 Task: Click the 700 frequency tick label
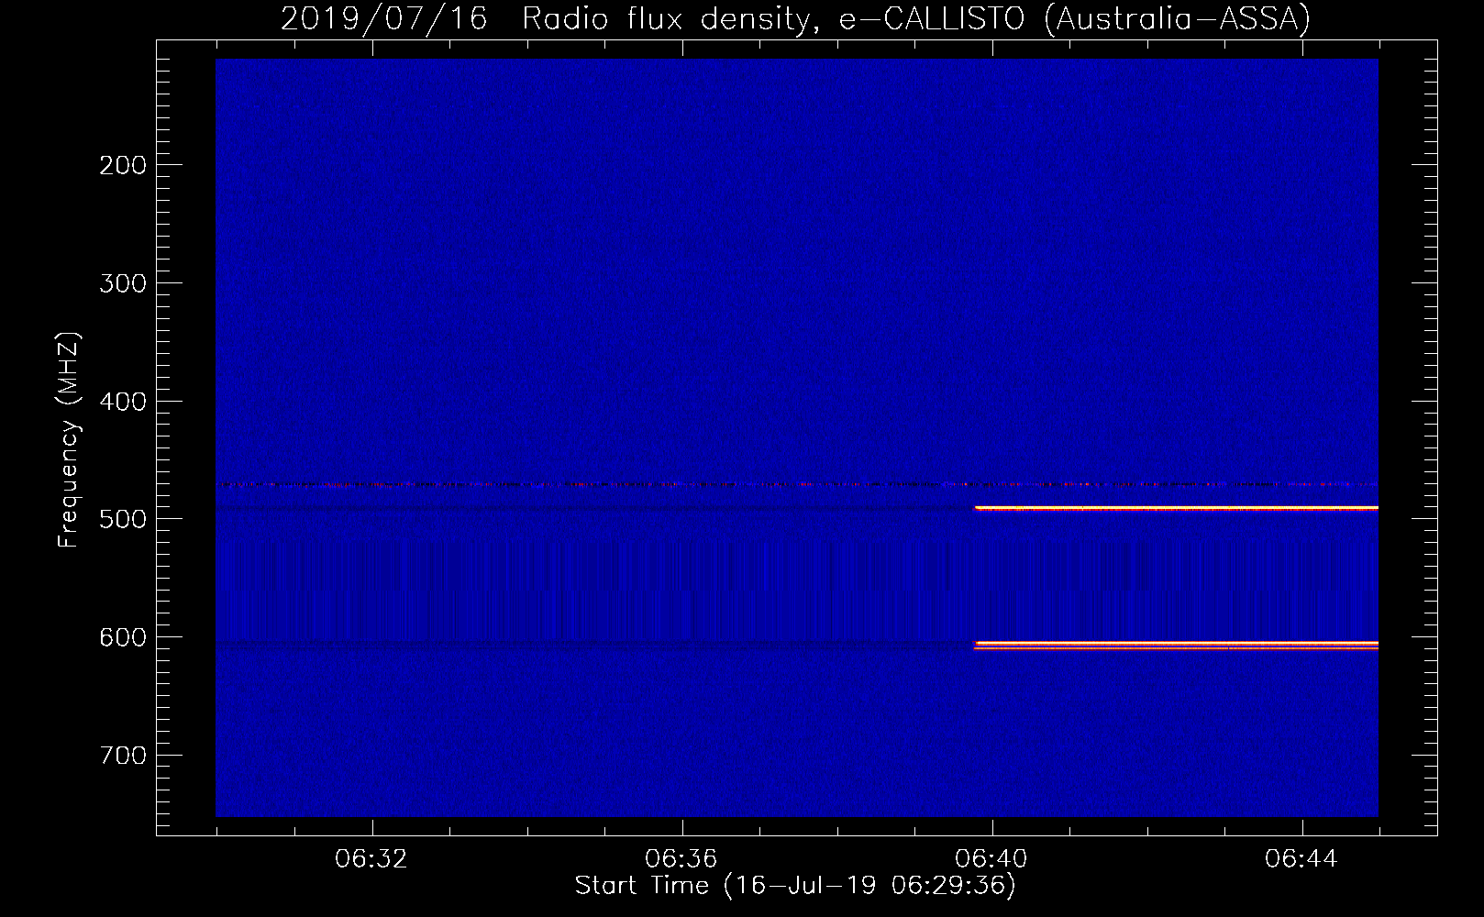point(123,756)
